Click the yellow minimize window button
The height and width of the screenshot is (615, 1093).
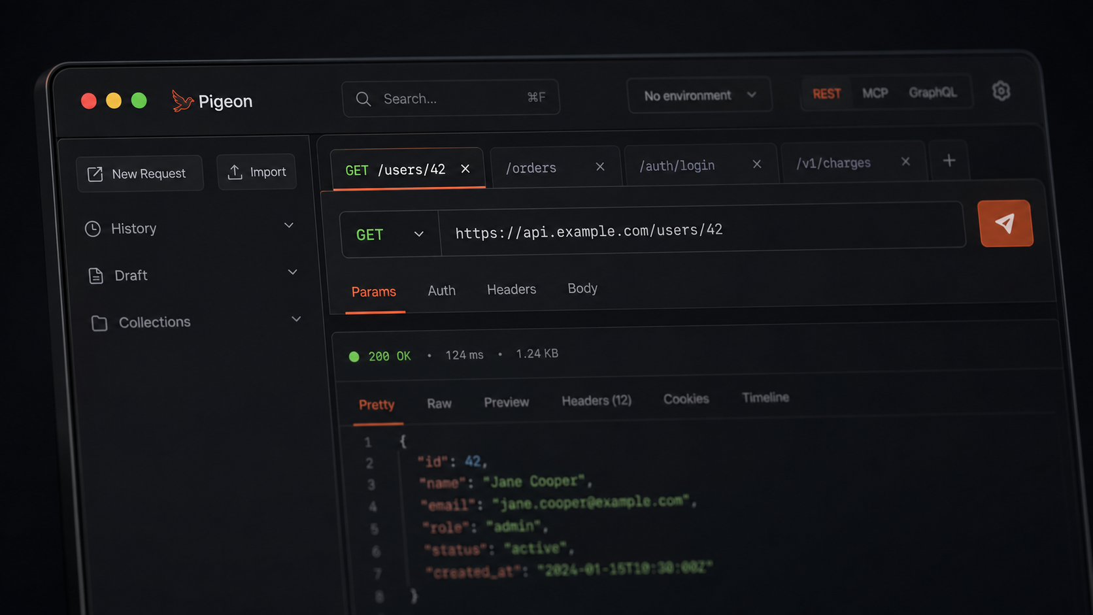[114, 101]
